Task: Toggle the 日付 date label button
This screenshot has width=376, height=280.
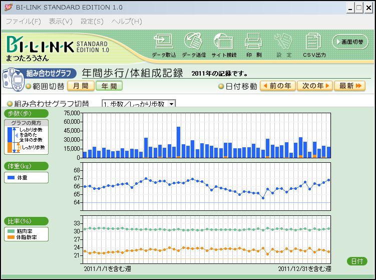Action: pos(356,261)
